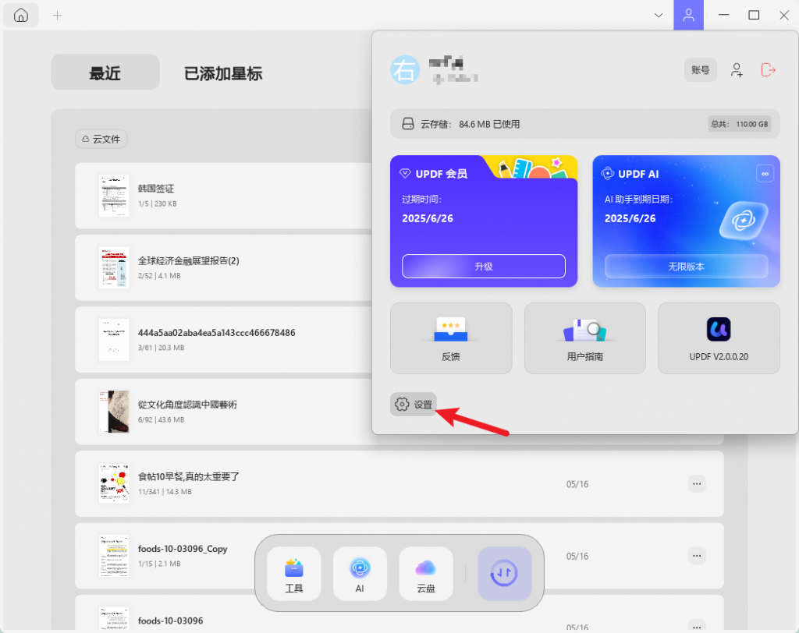This screenshot has width=799, height=633.
Task: Switch to the 最近 tab
Action: click(x=105, y=73)
